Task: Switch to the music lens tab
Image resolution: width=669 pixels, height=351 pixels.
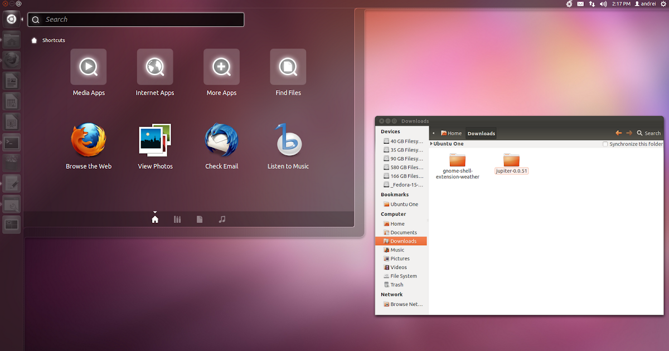Action: pos(222,220)
